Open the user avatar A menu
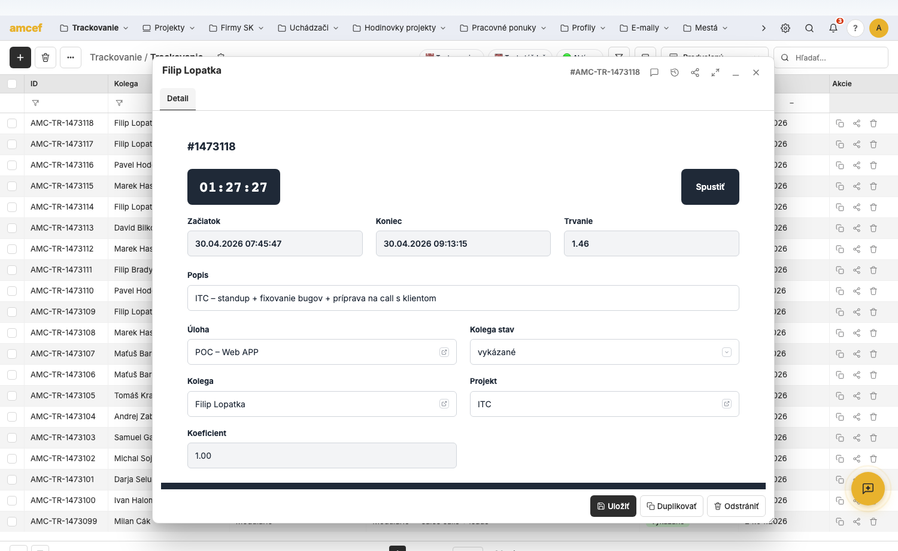The image size is (898, 551). coord(879,28)
